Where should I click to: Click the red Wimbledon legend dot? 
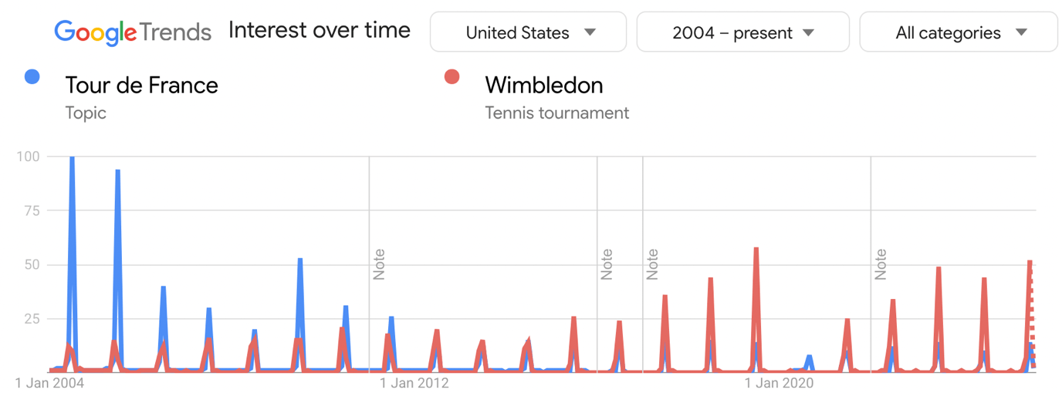(452, 76)
